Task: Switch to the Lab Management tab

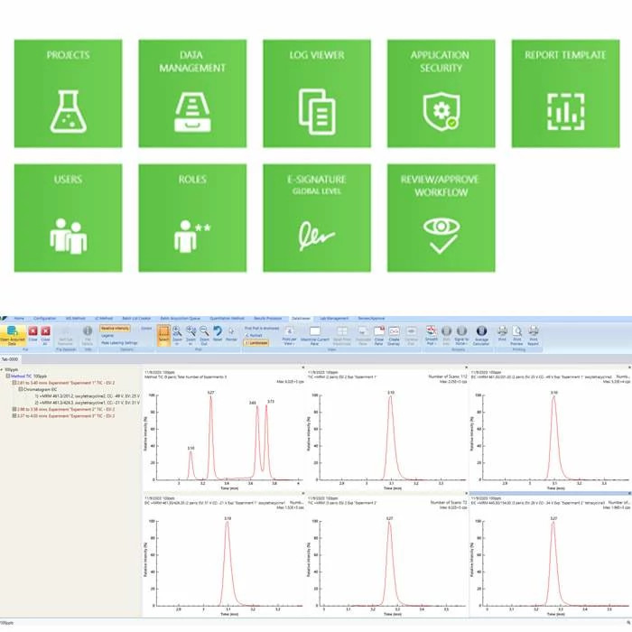Action: (336, 318)
